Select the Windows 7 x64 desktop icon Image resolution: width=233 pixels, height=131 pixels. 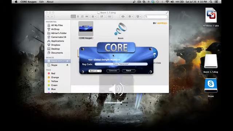click(x=211, y=15)
